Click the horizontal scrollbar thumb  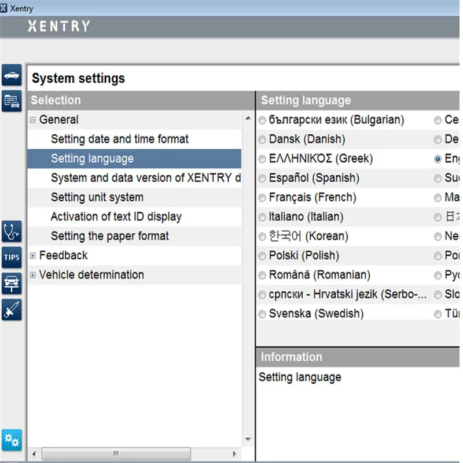[116, 454]
